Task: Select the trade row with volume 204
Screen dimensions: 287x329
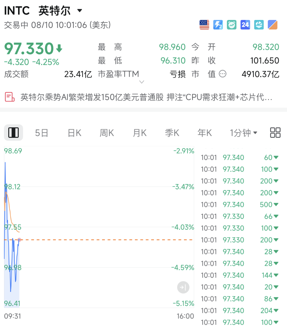Action: point(239,311)
